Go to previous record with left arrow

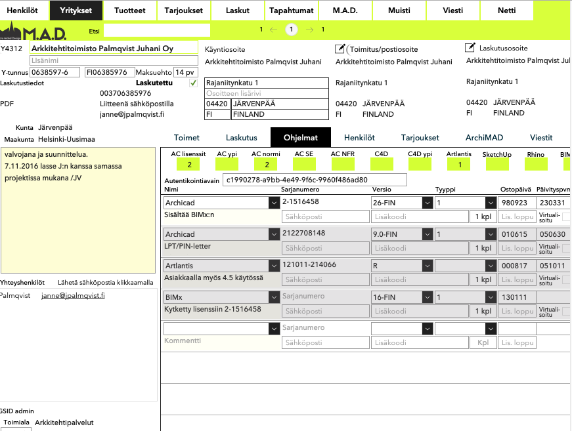(274, 30)
